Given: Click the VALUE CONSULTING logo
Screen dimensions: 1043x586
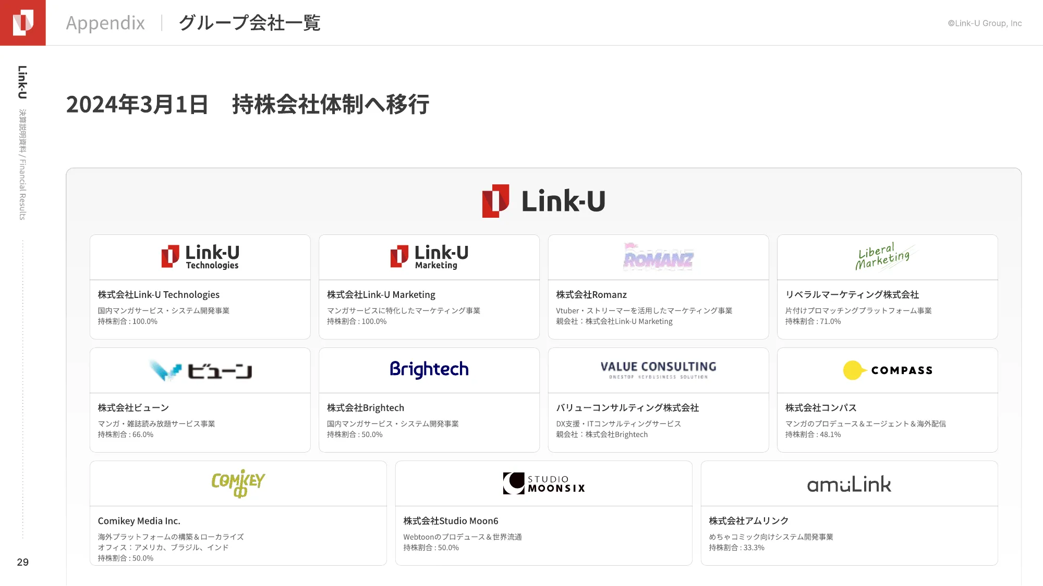Looking at the screenshot, I should pyautogui.click(x=658, y=370).
